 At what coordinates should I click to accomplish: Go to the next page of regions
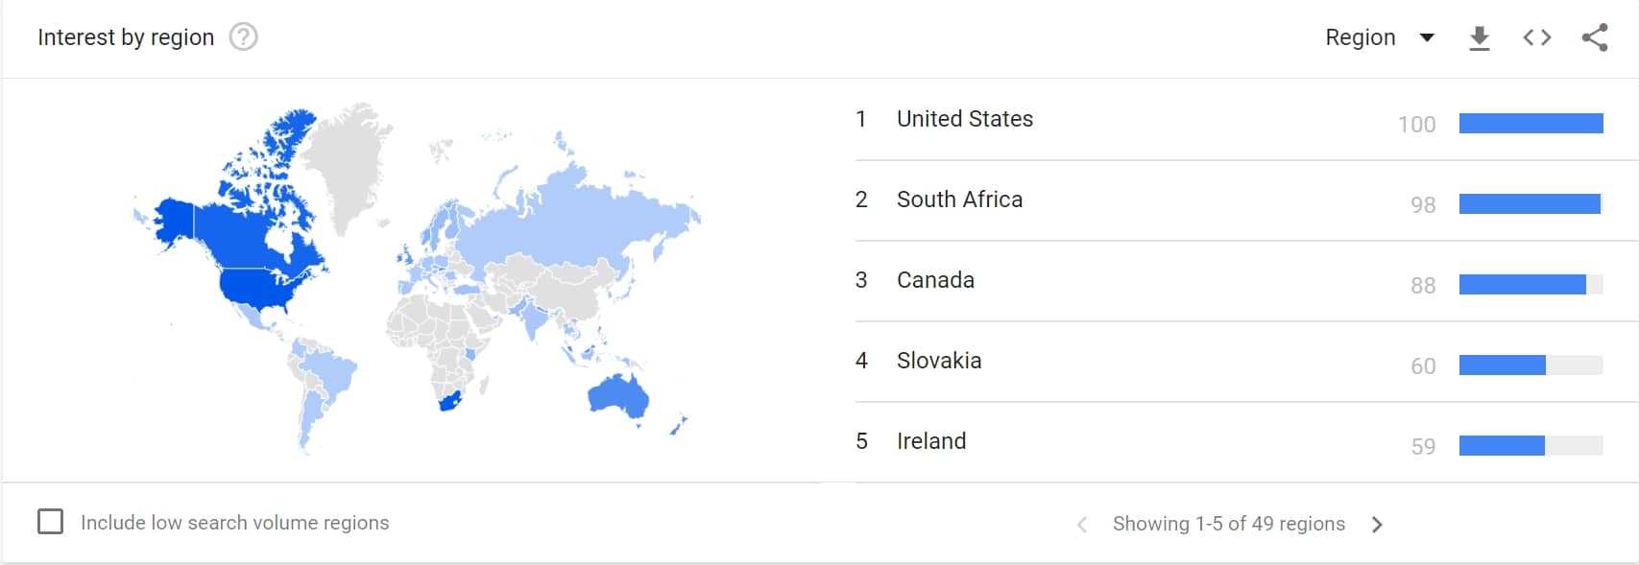[x=1377, y=524]
